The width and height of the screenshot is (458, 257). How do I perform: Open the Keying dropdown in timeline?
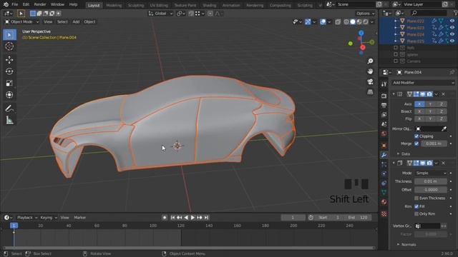pyautogui.click(x=49, y=218)
